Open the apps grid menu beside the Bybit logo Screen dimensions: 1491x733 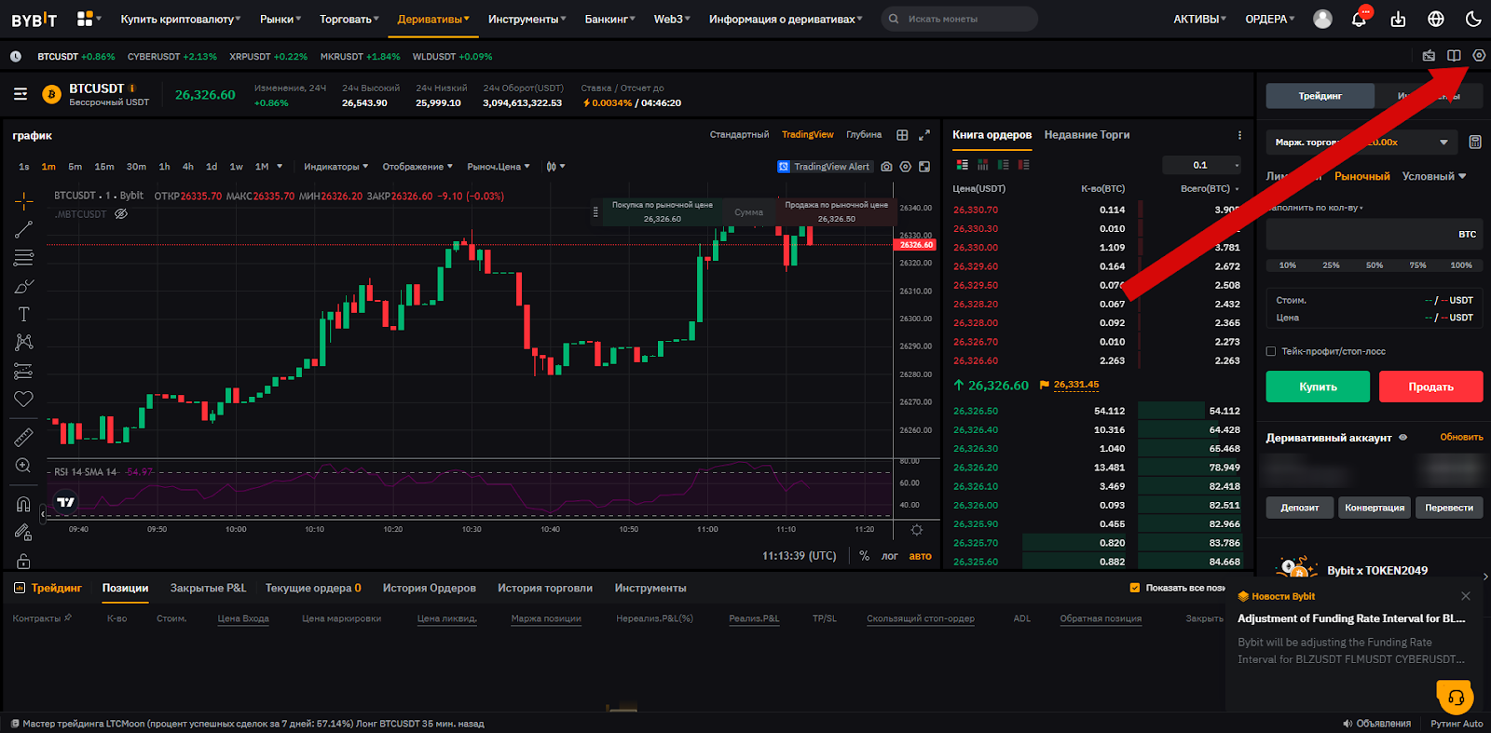[x=85, y=19]
